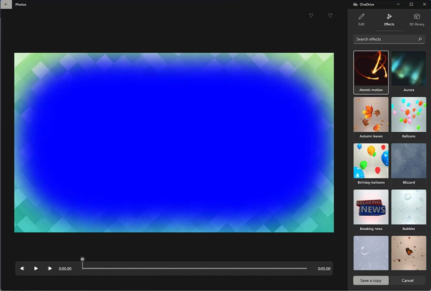Step back one frame
Image resolution: width=431 pixels, height=291 pixels.
pos(22,268)
